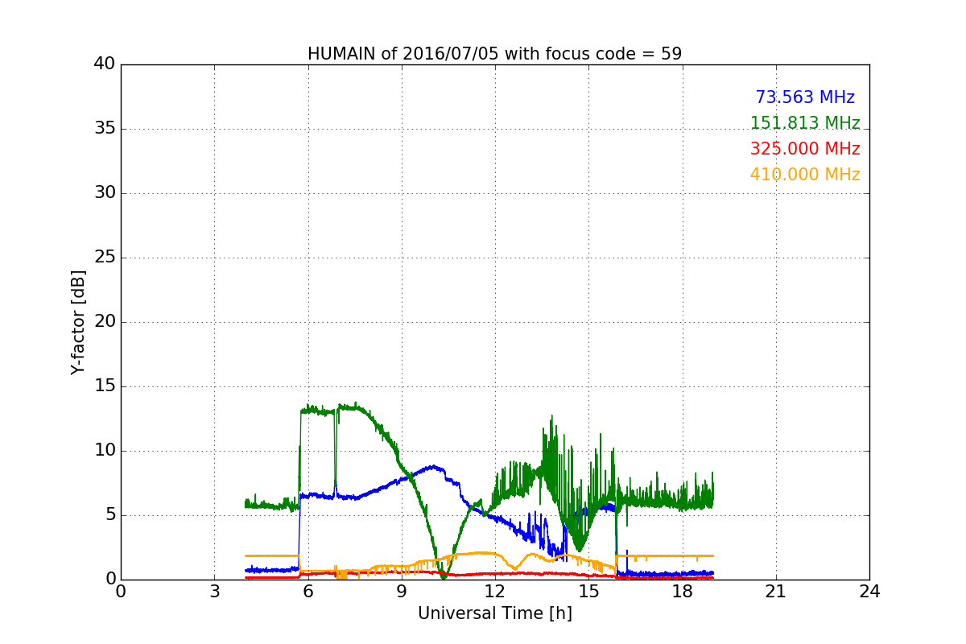Click the y-axis tick label '25'
The height and width of the screenshot is (644, 966).
[105, 258]
